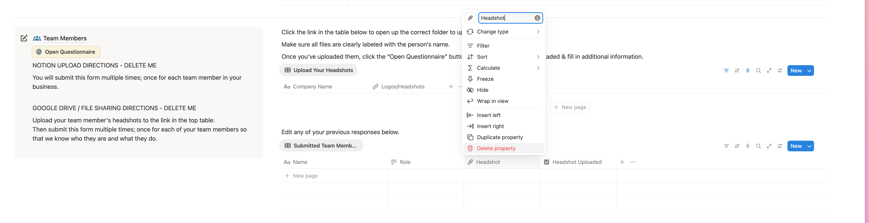Click into the Headshot property name field

(x=506, y=18)
